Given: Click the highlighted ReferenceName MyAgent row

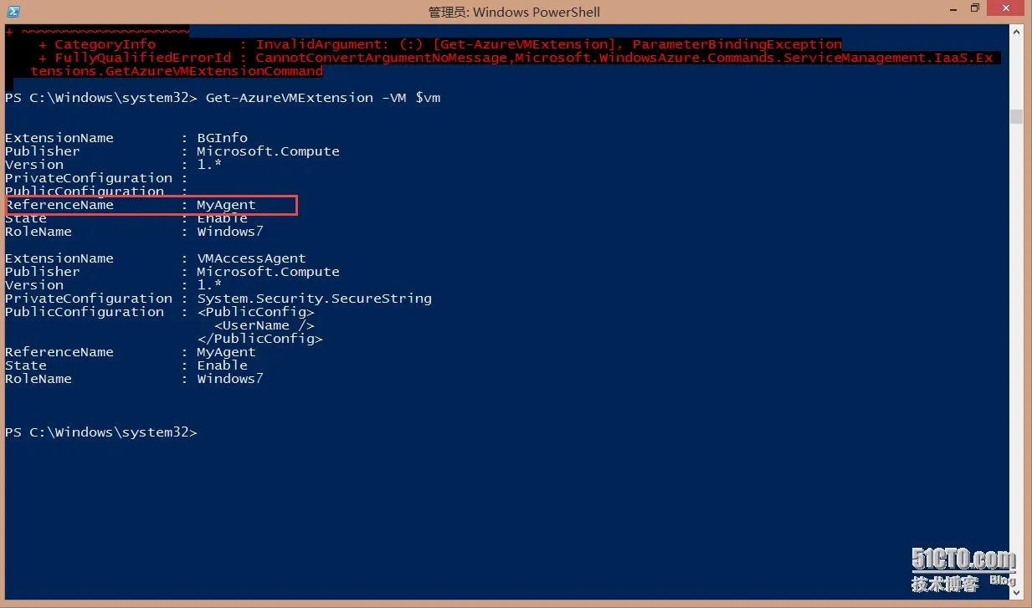Looking at the screenshot, I should (151, 205).
